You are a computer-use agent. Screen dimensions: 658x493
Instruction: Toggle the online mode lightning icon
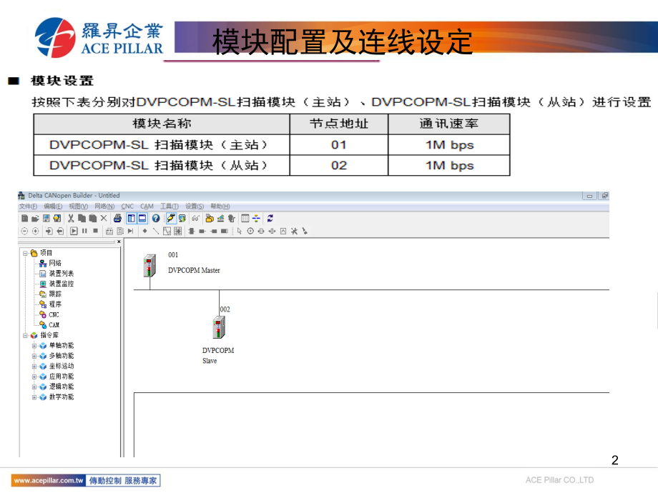(x=172, y=219)
